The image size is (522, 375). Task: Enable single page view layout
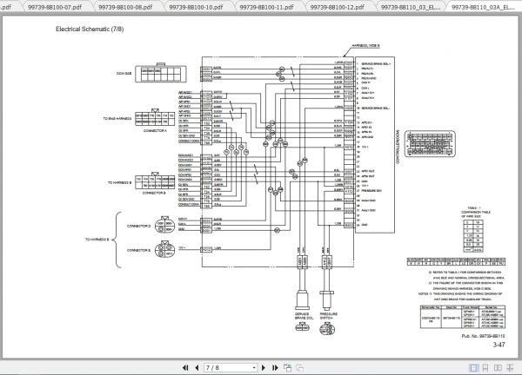coord(473,368)
